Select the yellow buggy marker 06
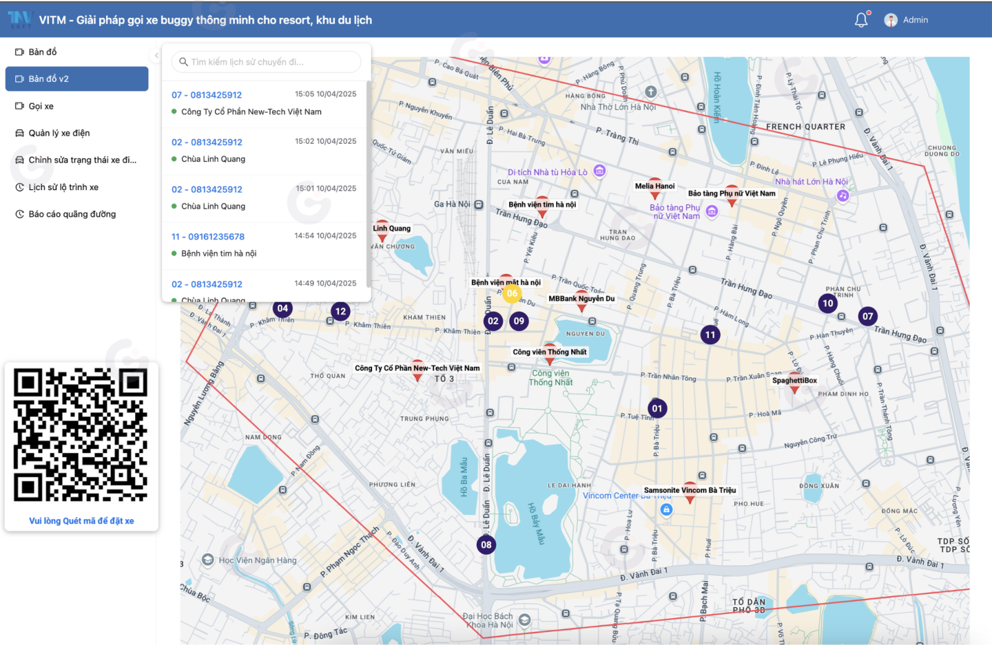 (511, 293)
